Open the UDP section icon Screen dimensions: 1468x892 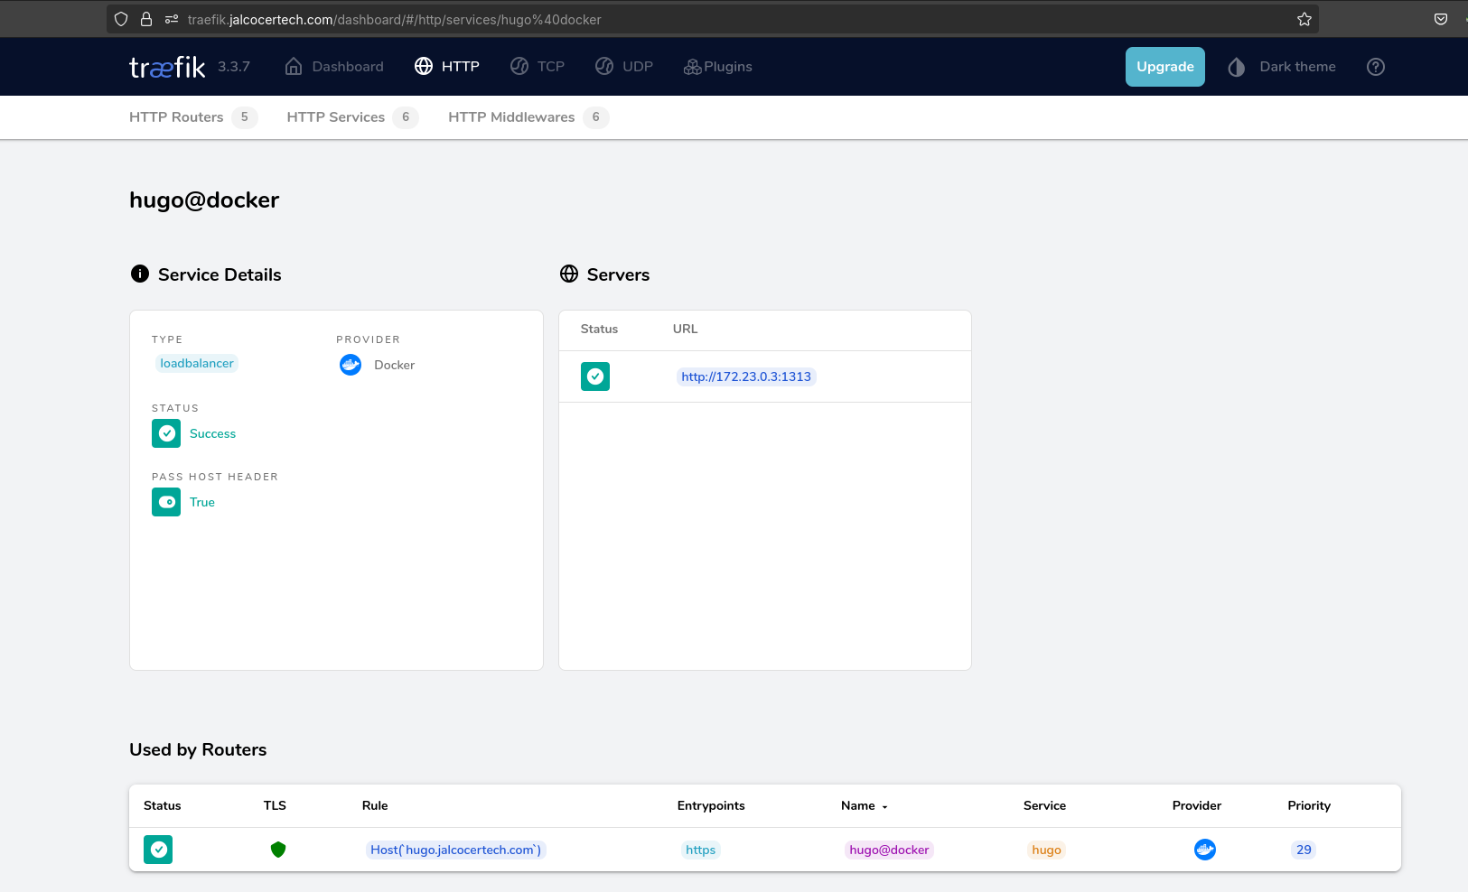(604, 67)
